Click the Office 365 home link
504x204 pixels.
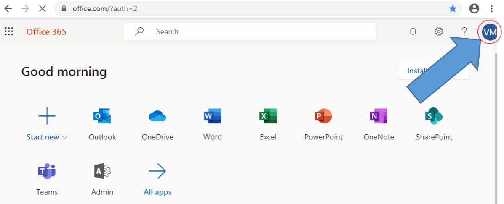[x=46, y=32]
